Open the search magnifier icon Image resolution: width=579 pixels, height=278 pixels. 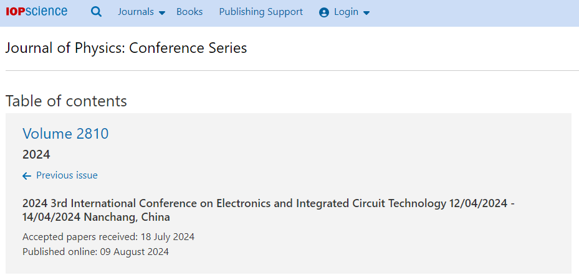coord(97,12)
